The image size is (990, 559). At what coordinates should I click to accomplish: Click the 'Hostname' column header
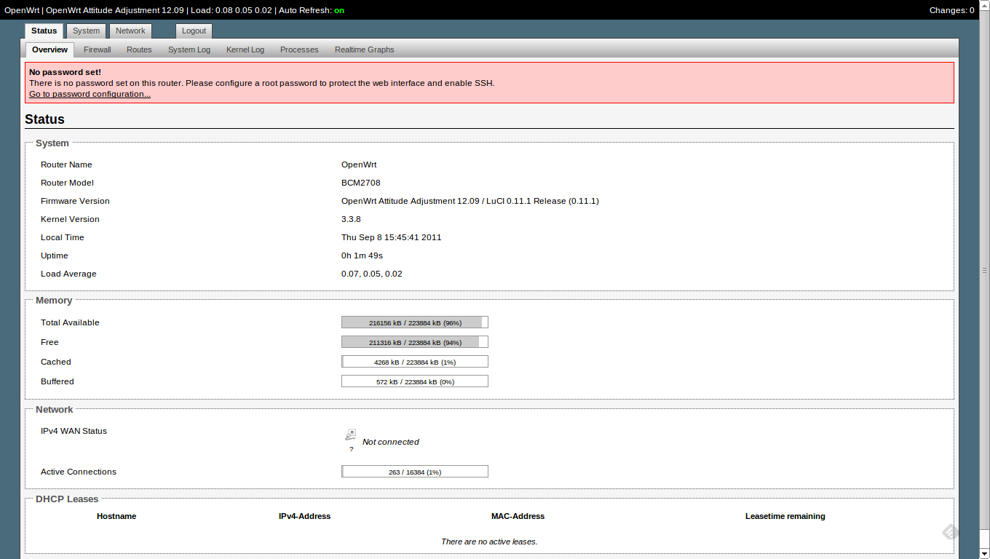click(116, 516)
